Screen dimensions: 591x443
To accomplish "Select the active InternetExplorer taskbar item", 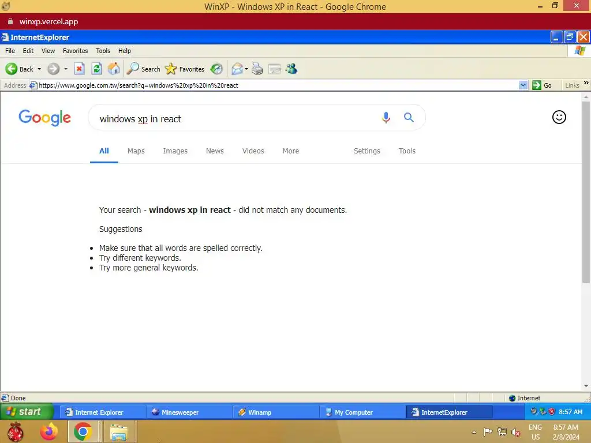I will click(449, 412).
